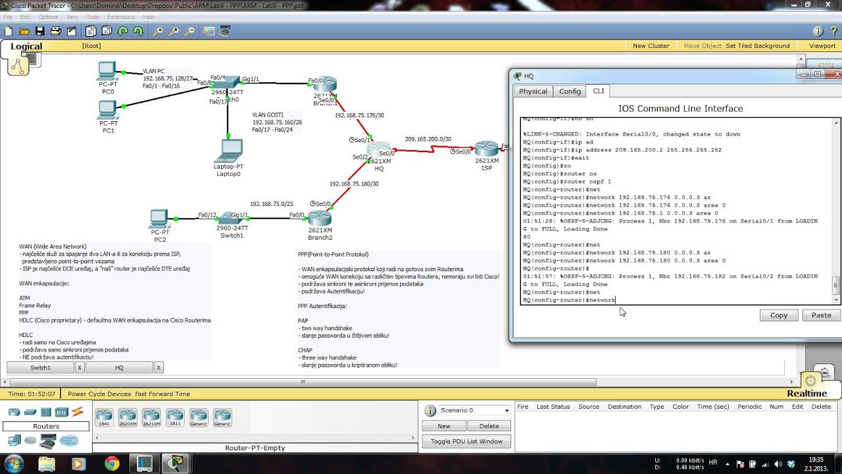The image size is (842, 474).
Task: Click the Branch2 router on the workspace
Action: pyautogui.click(x=320, y=220)
